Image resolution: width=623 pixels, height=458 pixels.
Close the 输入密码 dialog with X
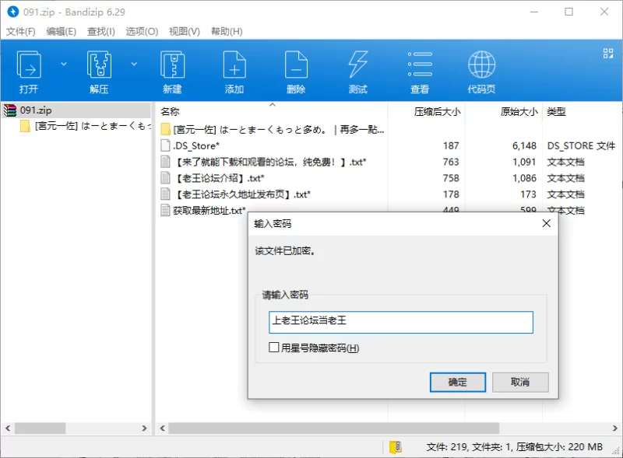(547, 223)
